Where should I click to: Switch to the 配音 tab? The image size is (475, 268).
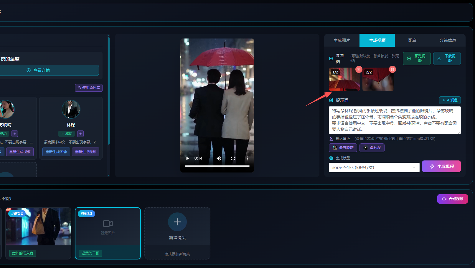point(413,40)
